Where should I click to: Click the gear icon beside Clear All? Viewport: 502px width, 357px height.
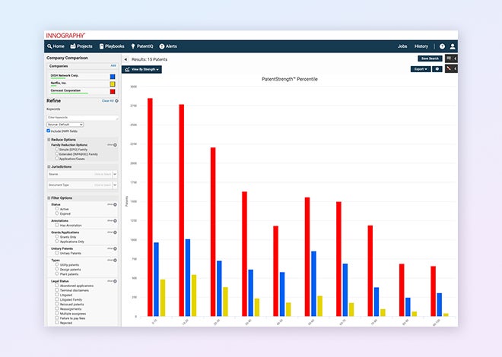click(x=117, y=100)
